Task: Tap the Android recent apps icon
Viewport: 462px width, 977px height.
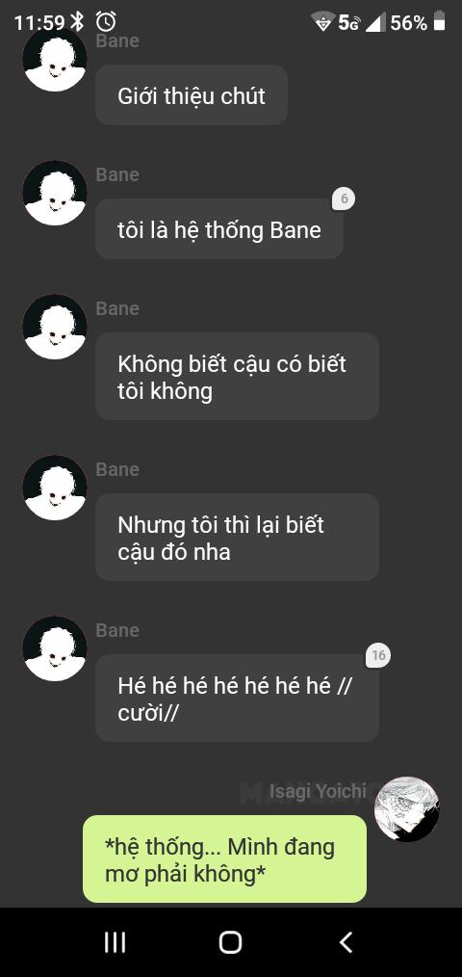Action: click(x=115, y=942)
